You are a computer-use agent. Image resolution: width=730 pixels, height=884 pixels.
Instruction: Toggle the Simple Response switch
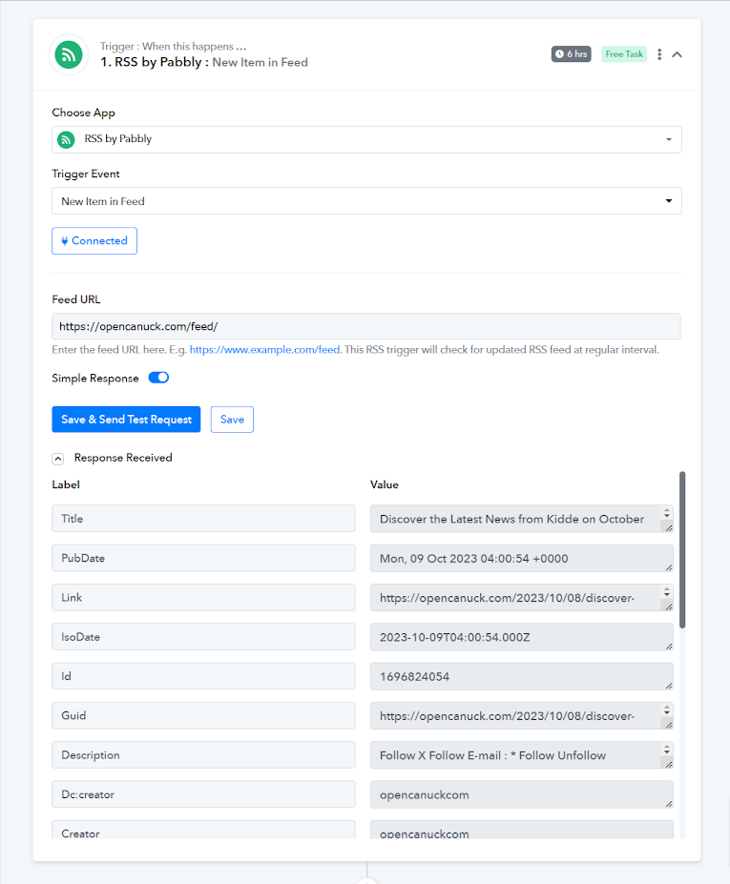point(158,378)
